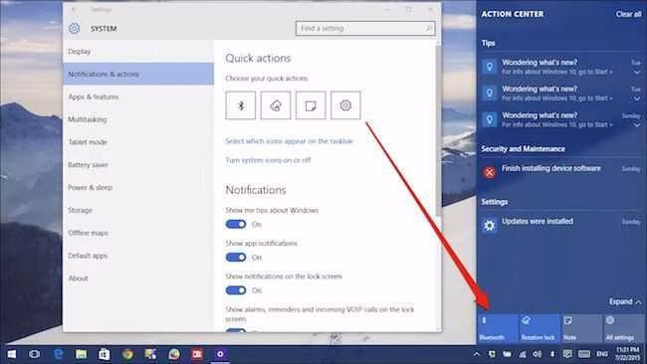Open File Explorer from the taskbar
This screenshot has width=647, height=364.
tap(82, 354)
